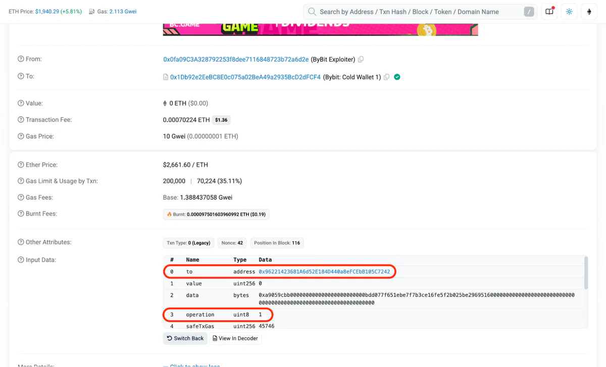
Task: Click the flame icon on the Burnt fees badge
Action: (x=169, y=214)
